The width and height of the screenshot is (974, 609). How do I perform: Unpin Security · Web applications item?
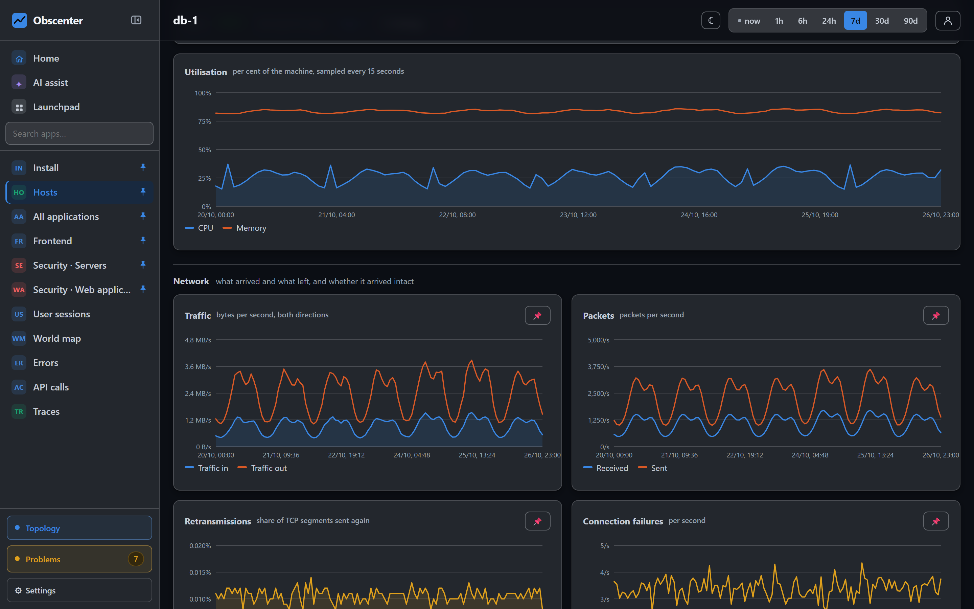tap(143, 290)
